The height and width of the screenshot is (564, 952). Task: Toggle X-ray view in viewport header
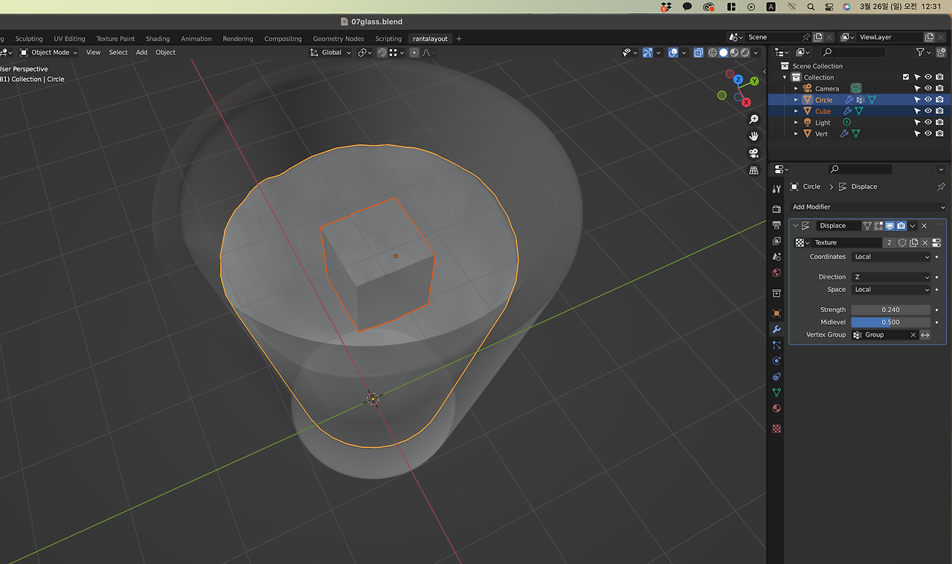(698, 53)
